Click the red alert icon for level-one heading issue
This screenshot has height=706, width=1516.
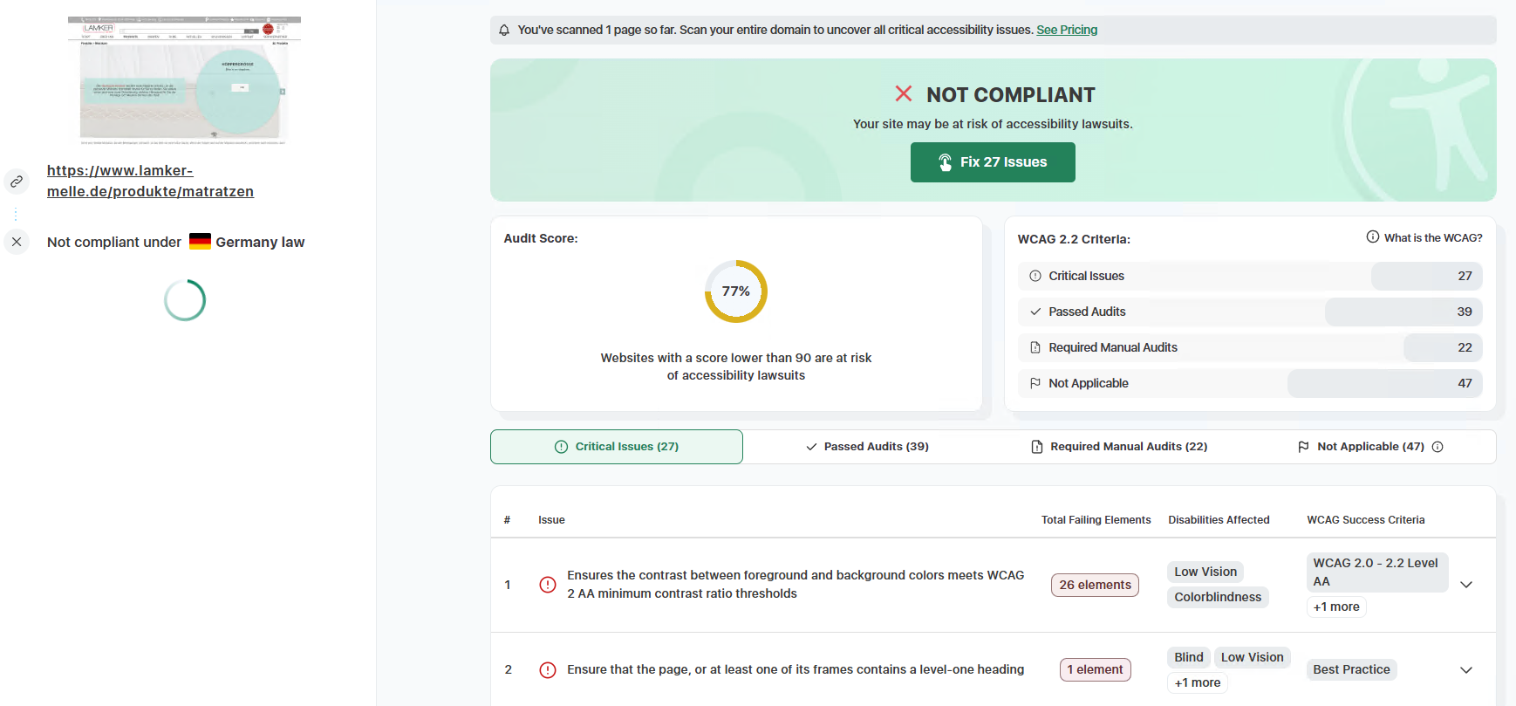pyautogui.click(x=548, y=670)
